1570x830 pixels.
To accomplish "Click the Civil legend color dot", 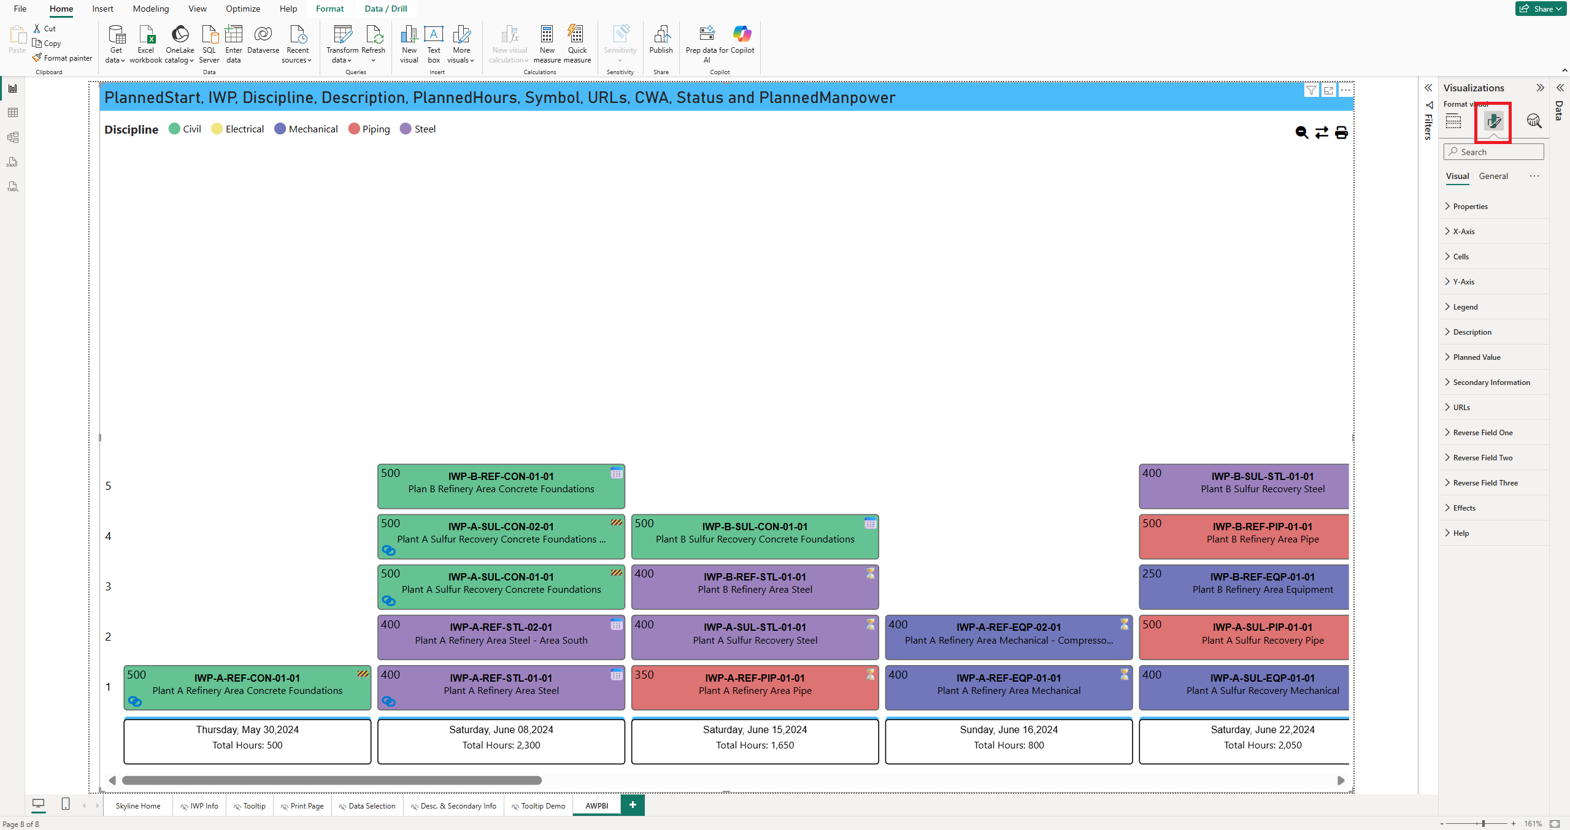I will coord(174,129).
